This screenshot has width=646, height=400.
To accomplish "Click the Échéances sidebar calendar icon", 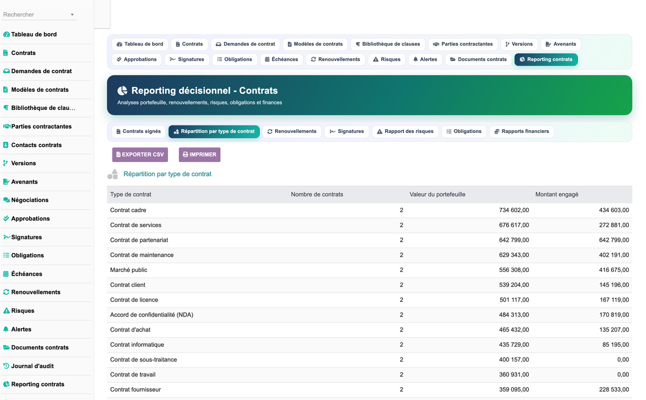I will click(6, 273).
